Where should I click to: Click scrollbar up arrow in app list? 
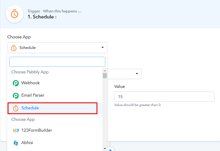(105, 71)
